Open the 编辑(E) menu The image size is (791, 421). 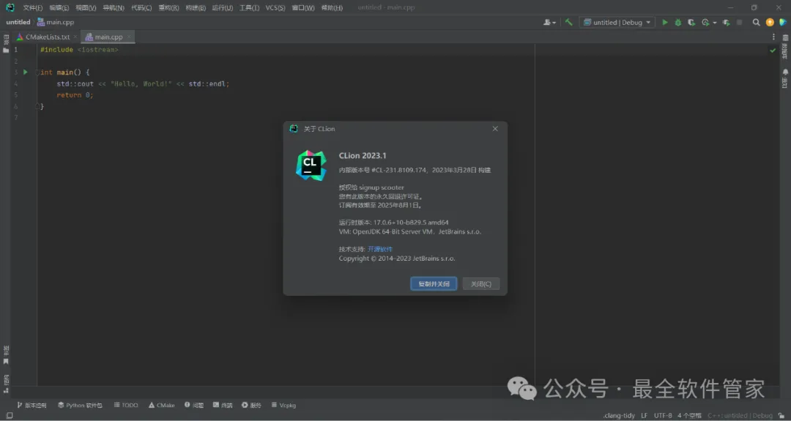click(x=59, y=7)
